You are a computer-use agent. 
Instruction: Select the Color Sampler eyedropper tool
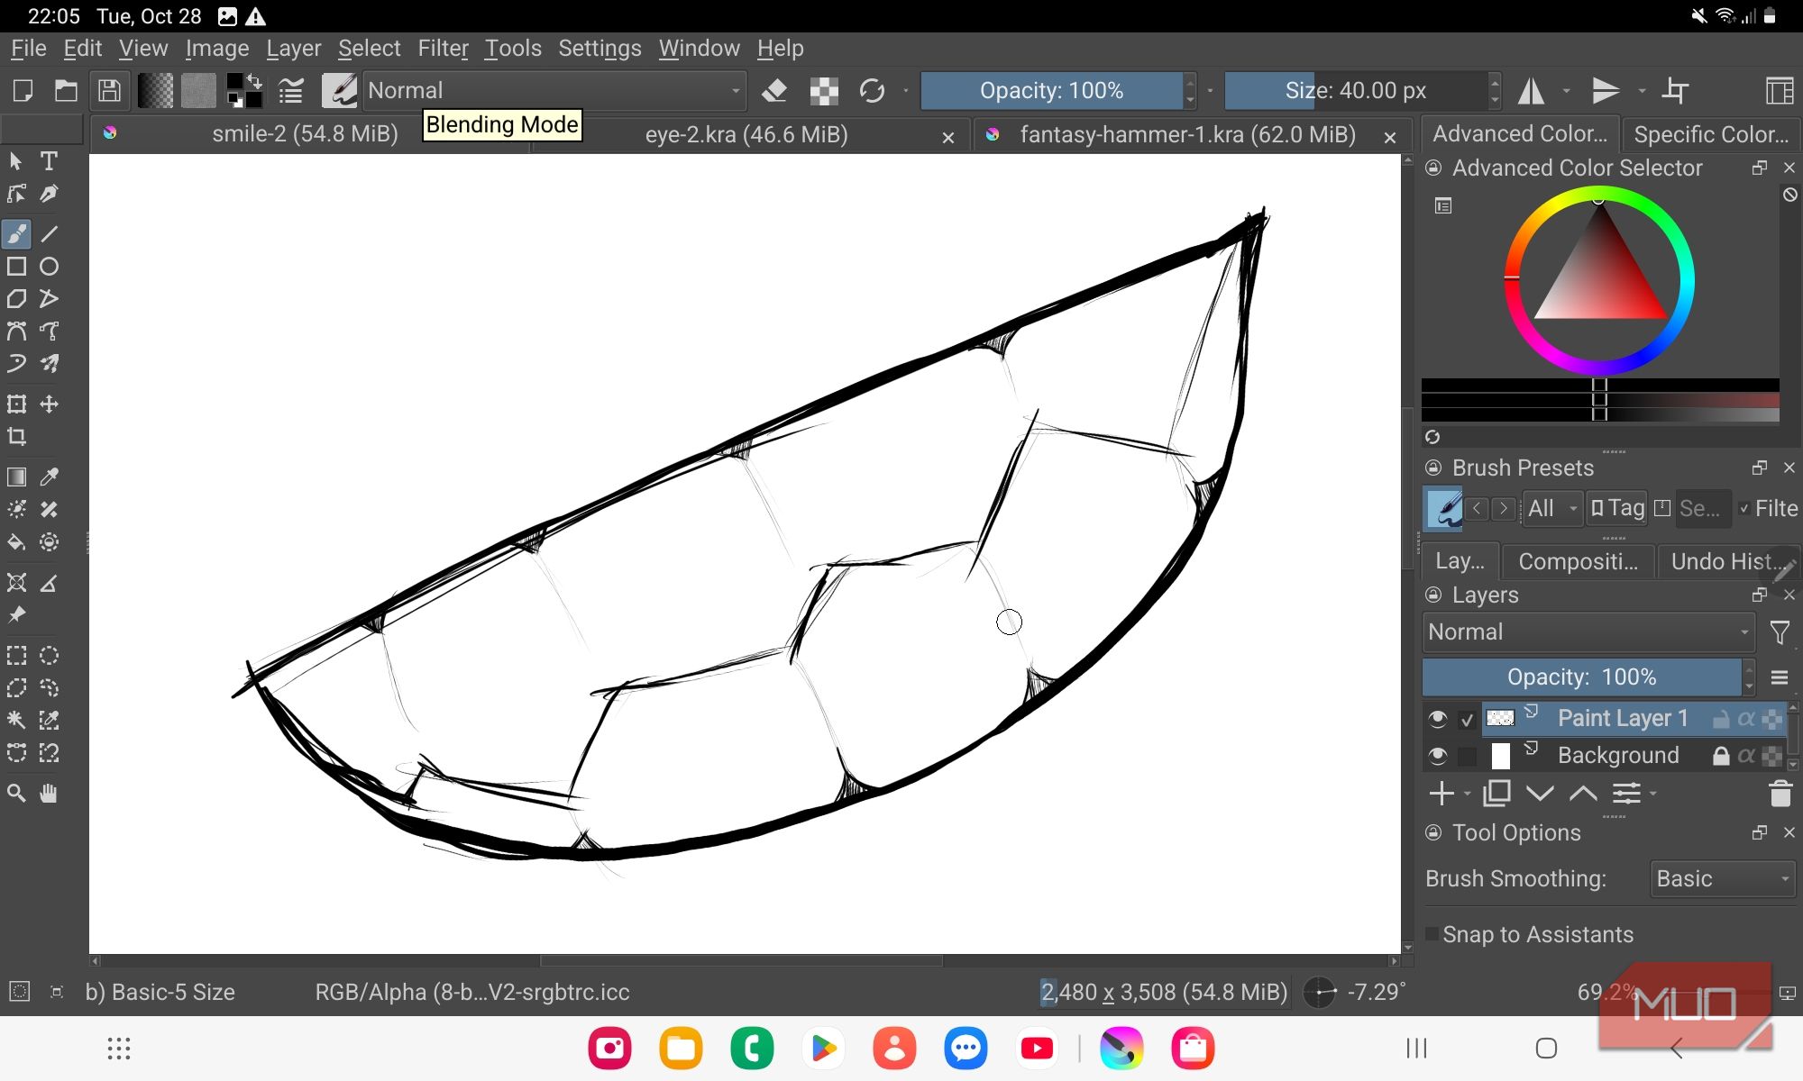[50, 477]
